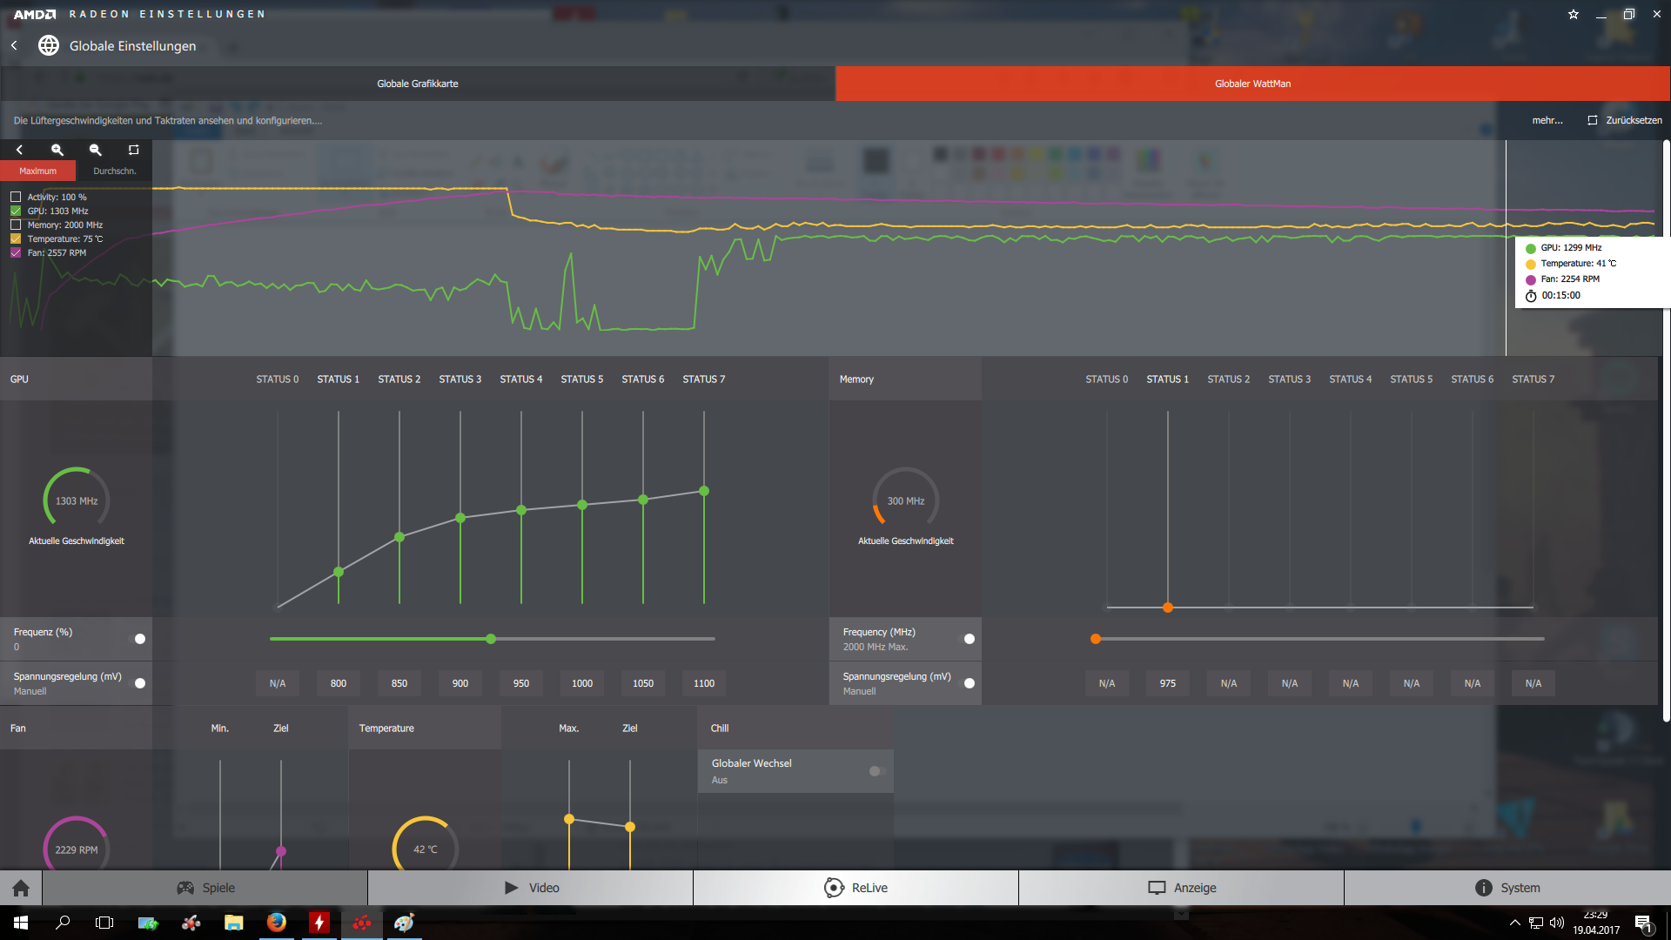Screen dimensions: 1671x940
Task: Zoom in on the WattMan graph
Action: [57, 150]
